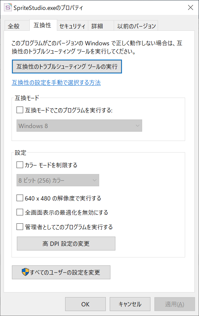Tick 640 x 480 の解像度で実行する checkbox

(x=20, y=198)
